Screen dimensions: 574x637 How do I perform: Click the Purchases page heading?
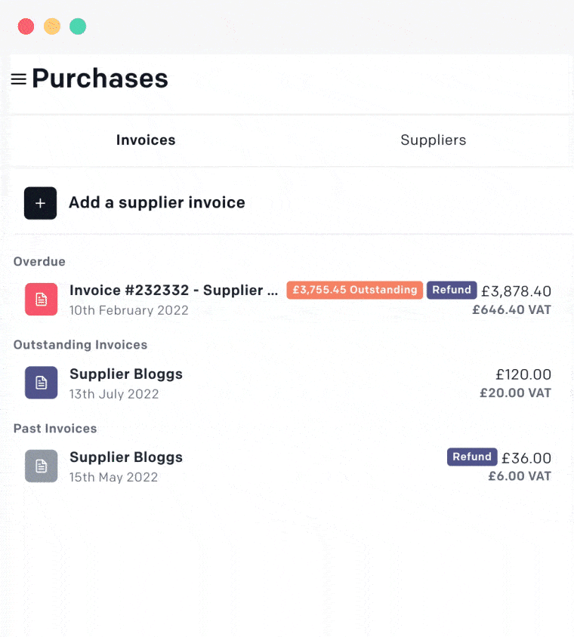click(100, 78)
